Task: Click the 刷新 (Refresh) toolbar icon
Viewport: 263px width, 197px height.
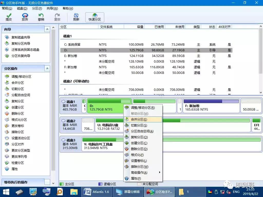Action: [x=76, y=17]
